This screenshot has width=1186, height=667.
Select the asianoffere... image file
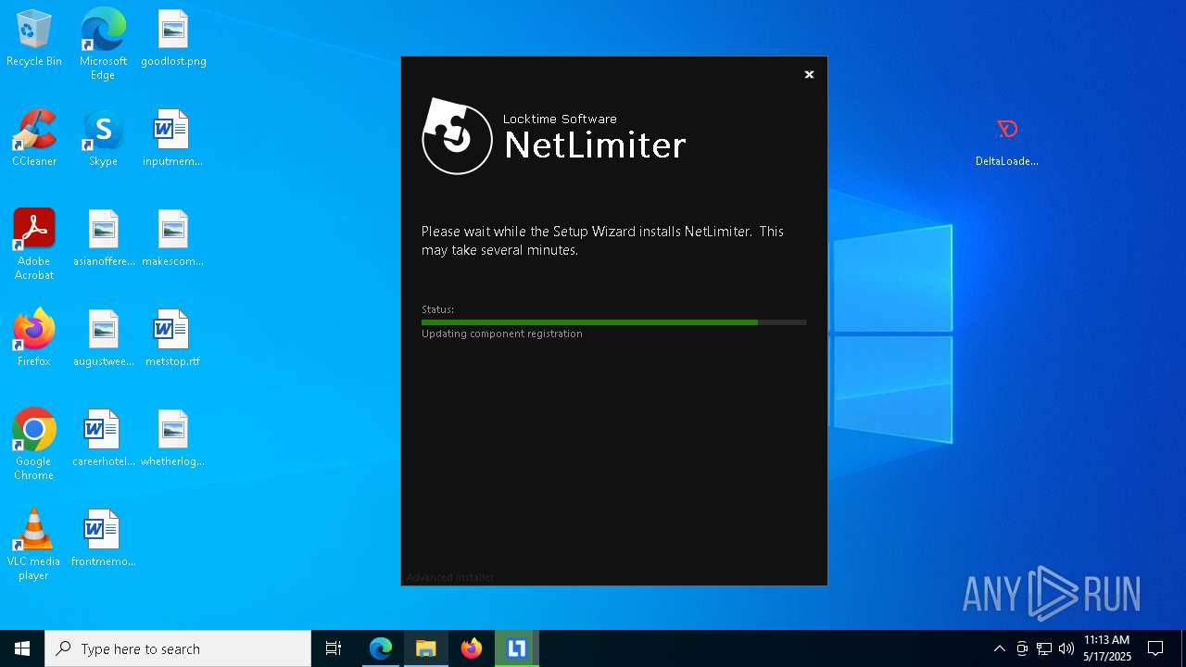point(104,239)
